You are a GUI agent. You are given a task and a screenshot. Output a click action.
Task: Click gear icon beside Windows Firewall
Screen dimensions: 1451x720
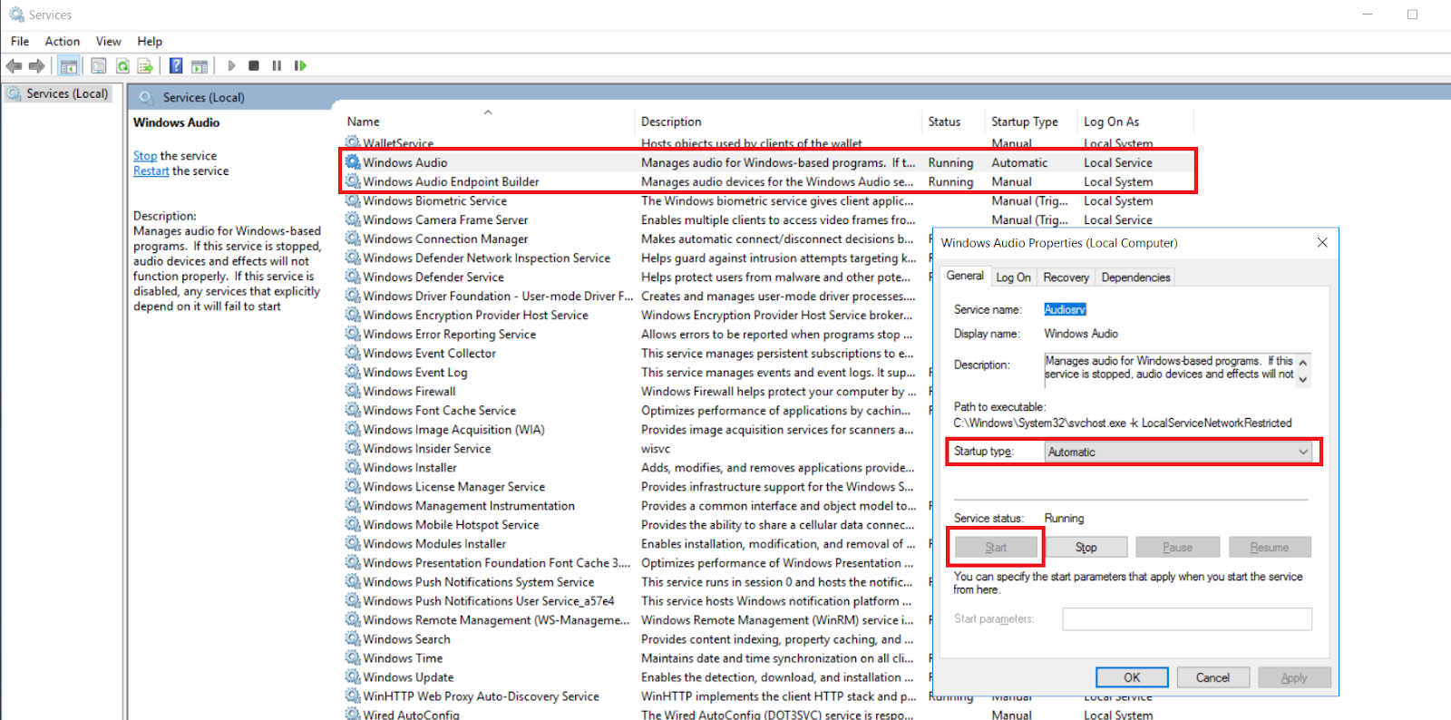(x=353, y=391)
